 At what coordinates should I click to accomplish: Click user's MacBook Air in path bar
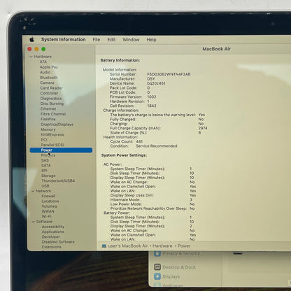tap(128, 246)
